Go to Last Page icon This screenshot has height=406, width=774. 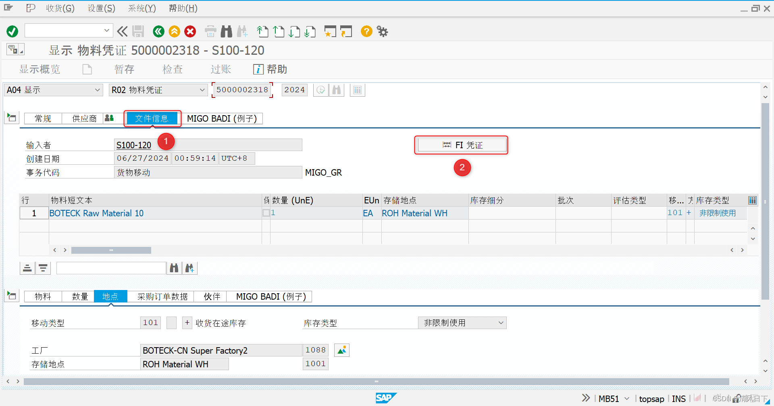pyautogui.click(x=310, y=31)
